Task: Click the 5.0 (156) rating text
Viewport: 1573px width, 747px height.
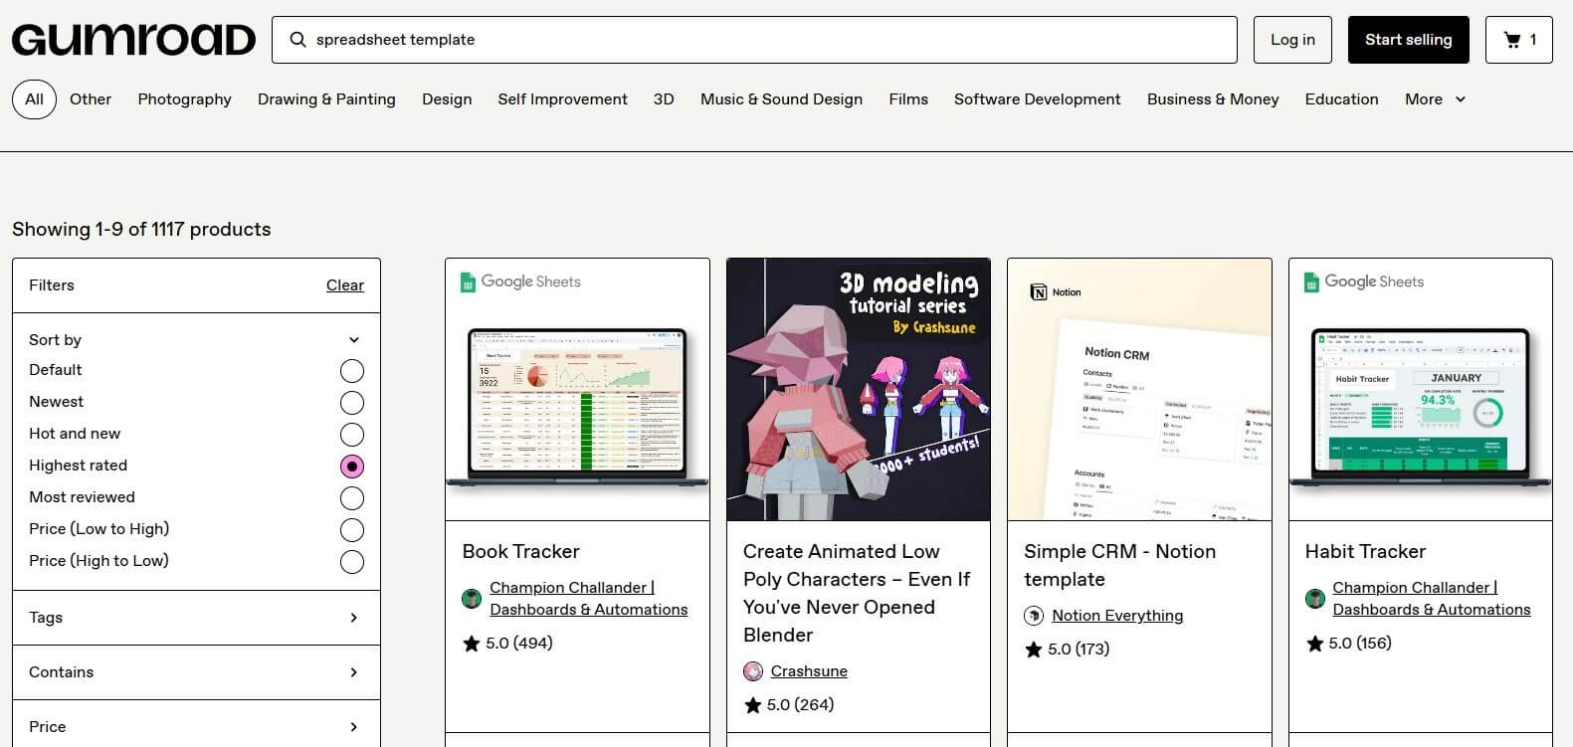Action: (1360, 644)
